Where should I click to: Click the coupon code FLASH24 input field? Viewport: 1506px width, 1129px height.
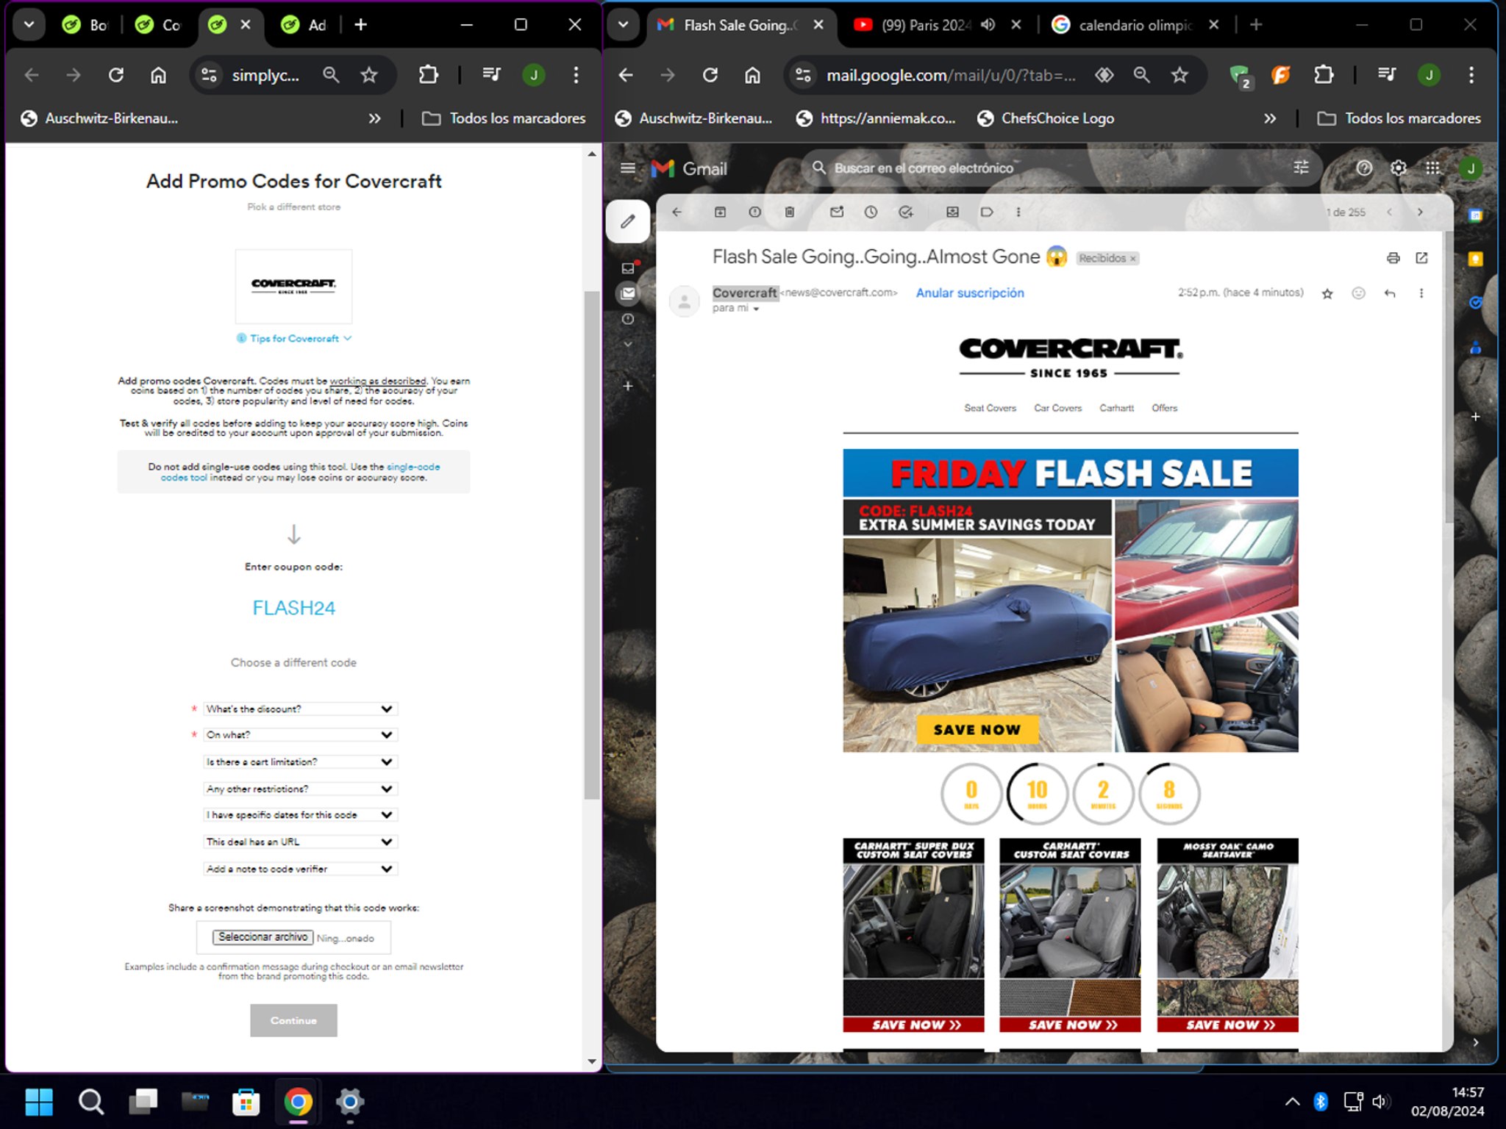pos(293,609)
